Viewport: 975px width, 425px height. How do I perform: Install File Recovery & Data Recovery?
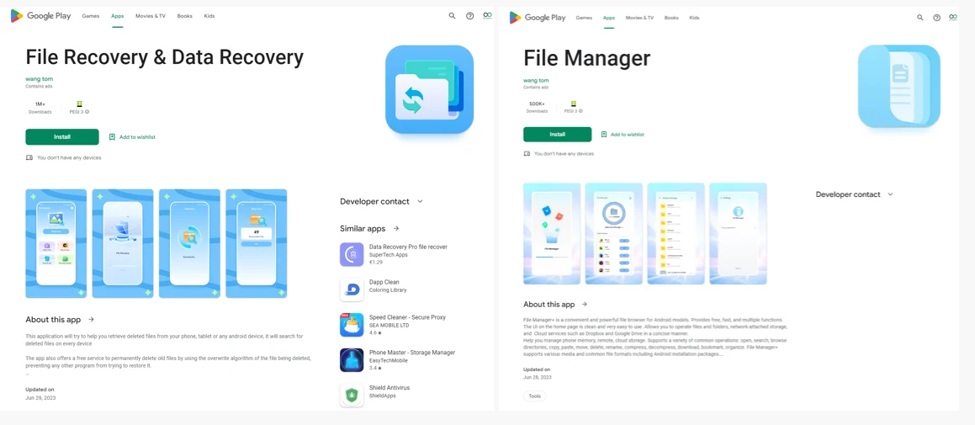62,137
